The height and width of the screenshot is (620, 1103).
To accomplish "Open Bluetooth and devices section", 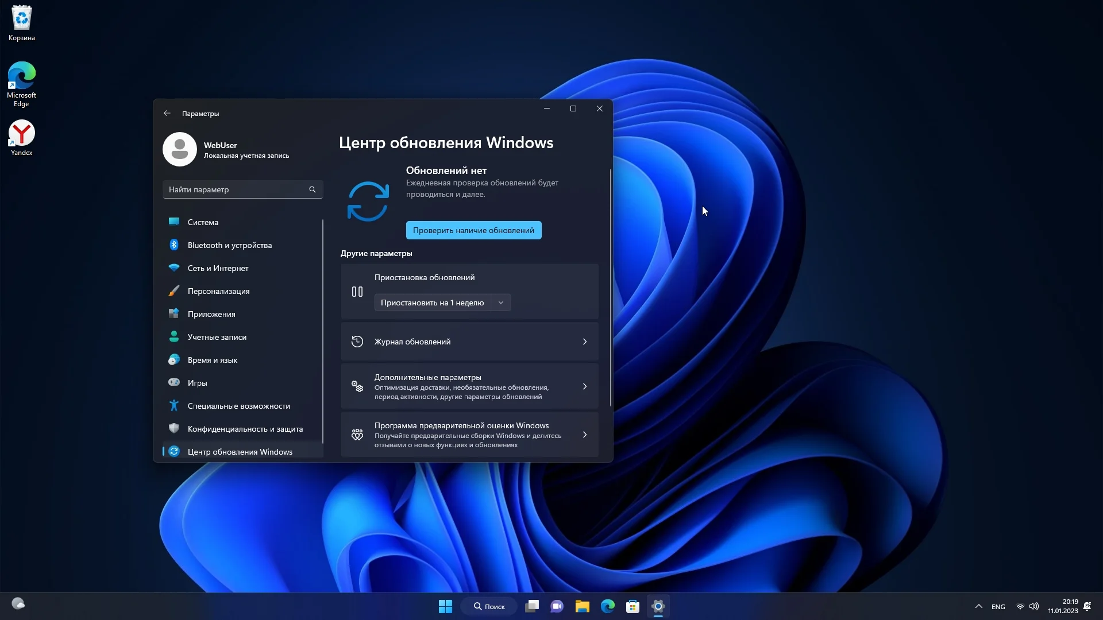I will 229,245.
